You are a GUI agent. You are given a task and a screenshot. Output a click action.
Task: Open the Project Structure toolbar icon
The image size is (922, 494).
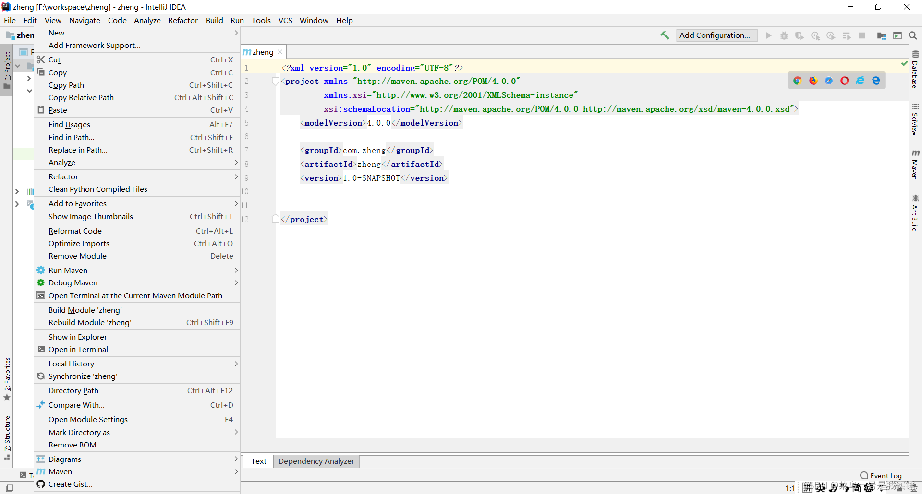pyautogui.click(x=882, y=35)
